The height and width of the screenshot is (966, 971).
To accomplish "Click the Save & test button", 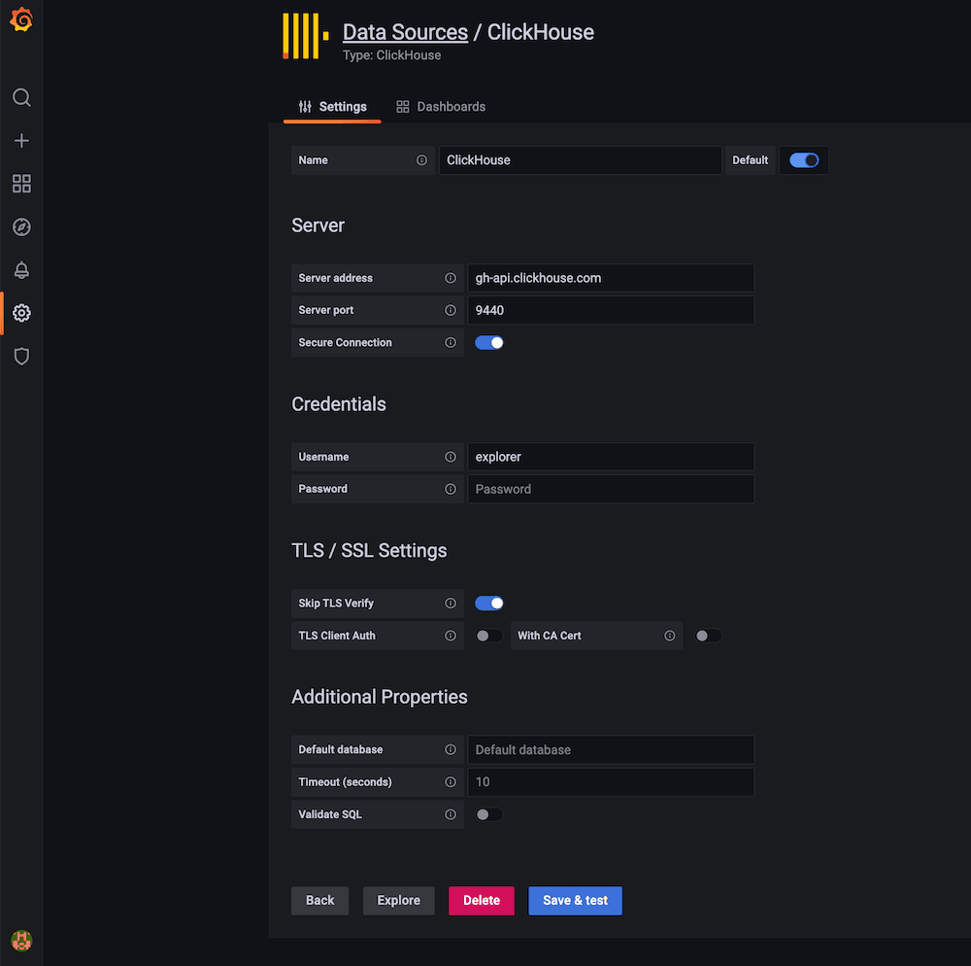I will coord(575,900).
